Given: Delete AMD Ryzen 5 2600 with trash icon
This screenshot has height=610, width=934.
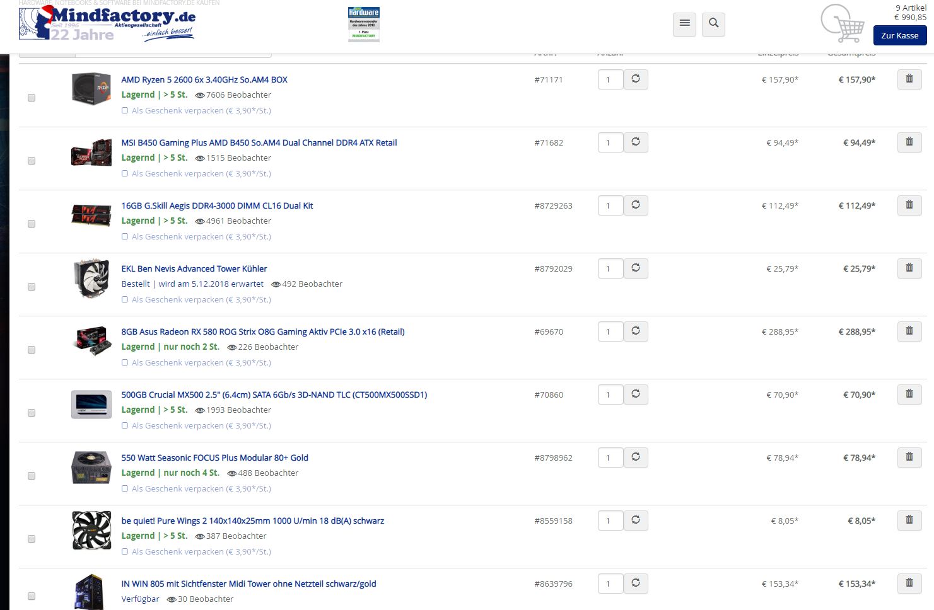Looking at the screenshot, I should pyautogui.click(x=909, y=79).
